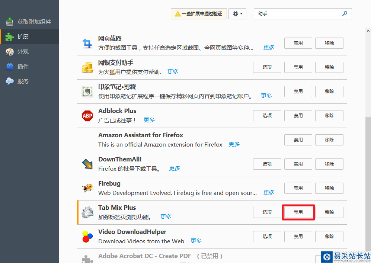The image size is (371, 263).
Task: Disable the 网银支付助手 extension
Action: click(x=298, y=67)
